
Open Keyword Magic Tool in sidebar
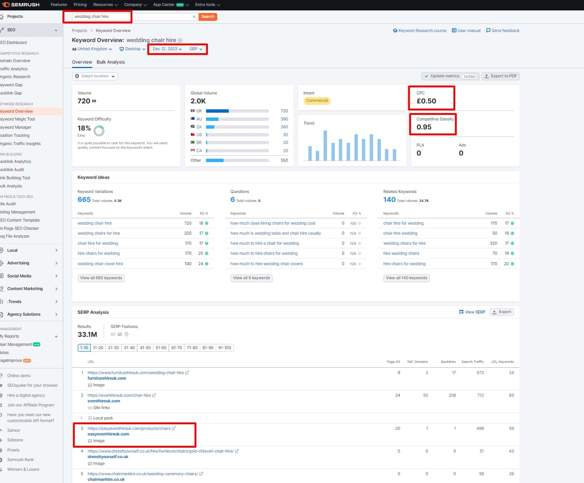point(17,119)
